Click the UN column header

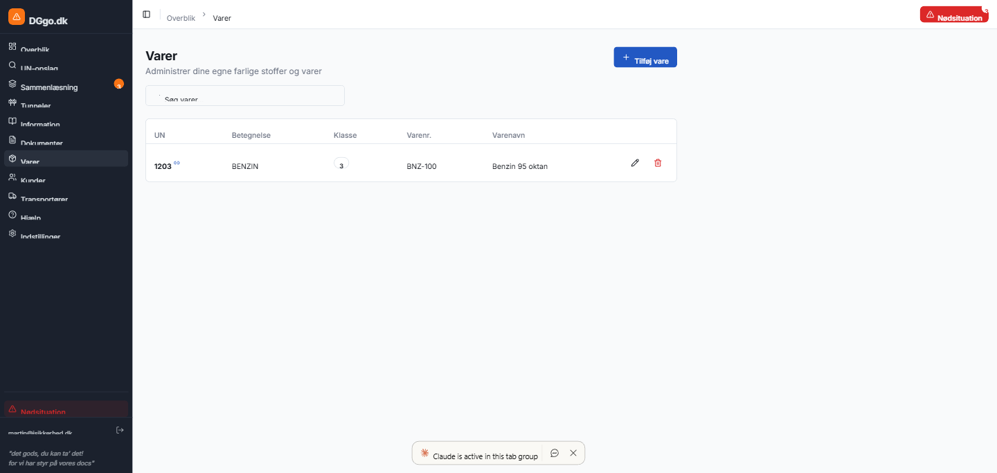[x=160, y=135]
